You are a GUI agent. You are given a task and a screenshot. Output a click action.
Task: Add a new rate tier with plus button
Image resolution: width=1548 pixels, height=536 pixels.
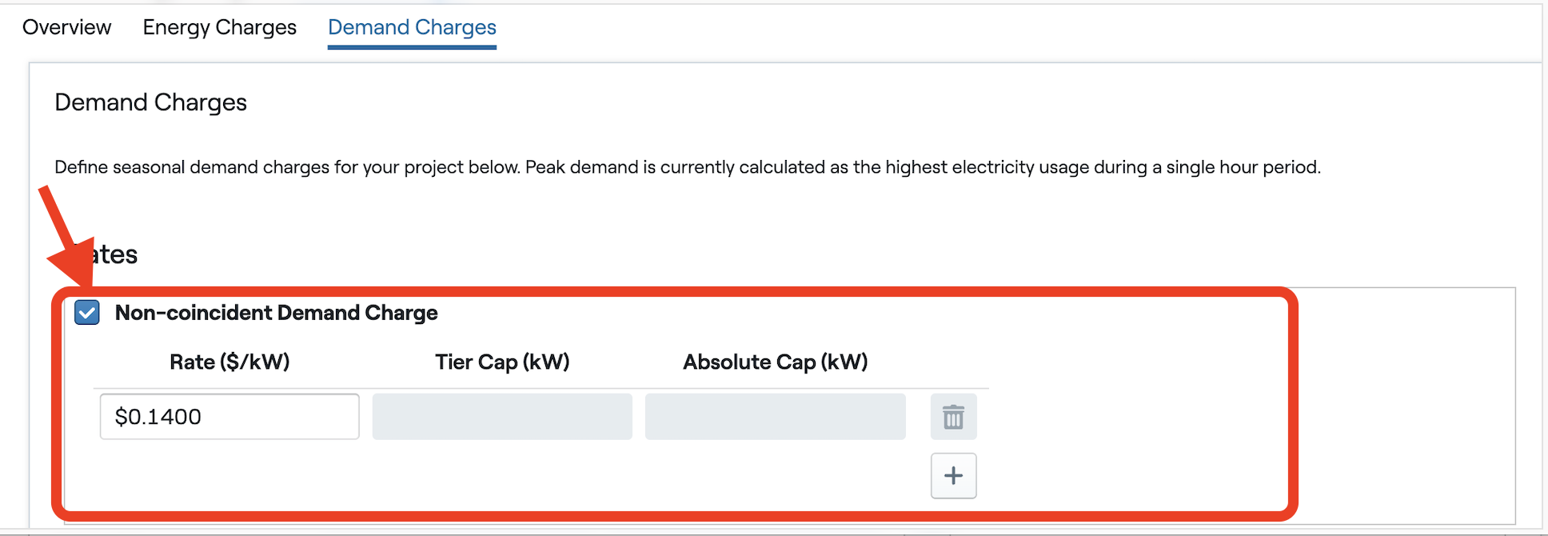click(953, 476)
